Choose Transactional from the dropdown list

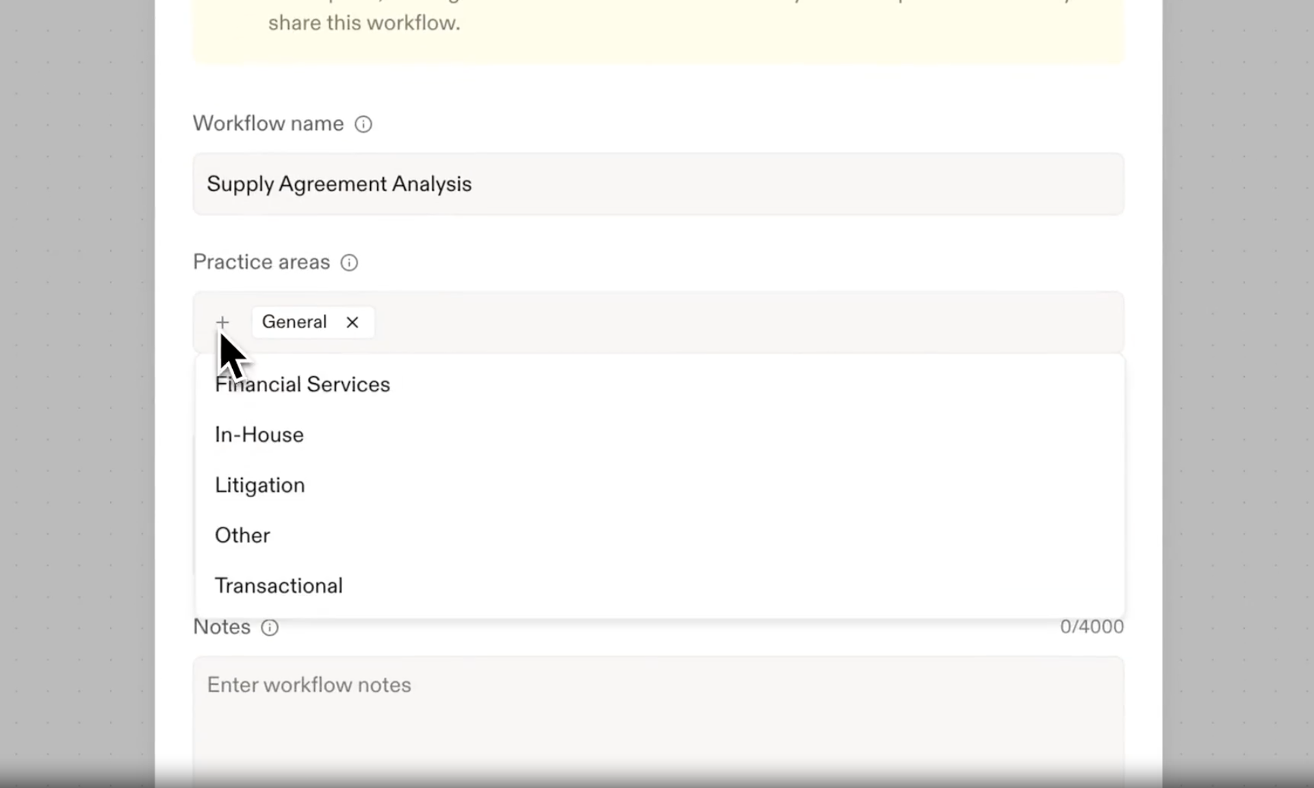click(279, 586)
